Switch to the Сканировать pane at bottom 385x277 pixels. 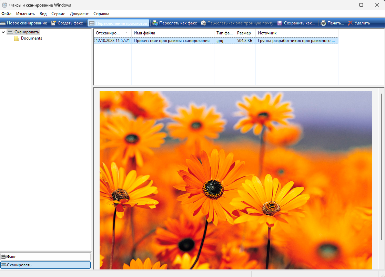click(x=45, y=265)
